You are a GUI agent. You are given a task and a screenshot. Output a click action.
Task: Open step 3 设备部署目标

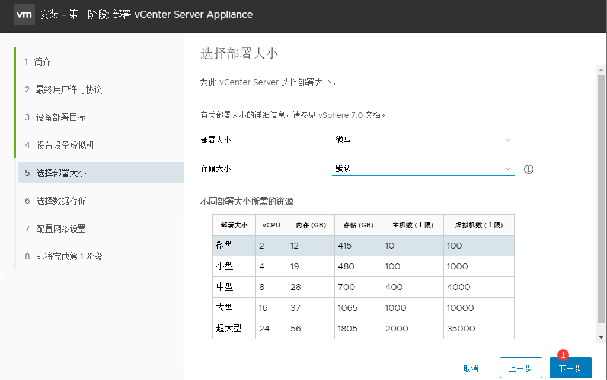(60, 117)
